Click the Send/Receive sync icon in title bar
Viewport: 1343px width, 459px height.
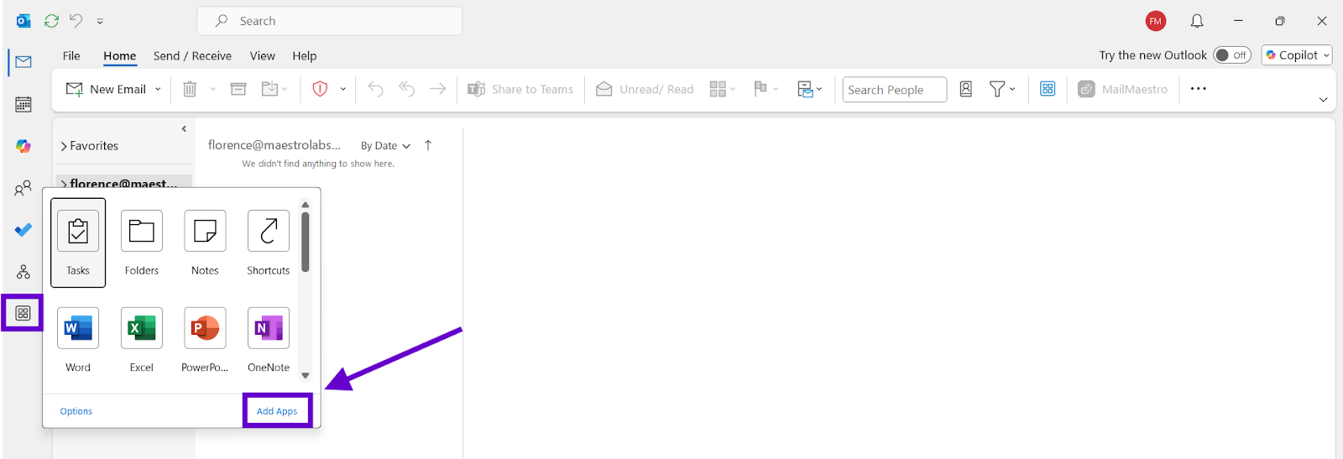click(51, 21)
